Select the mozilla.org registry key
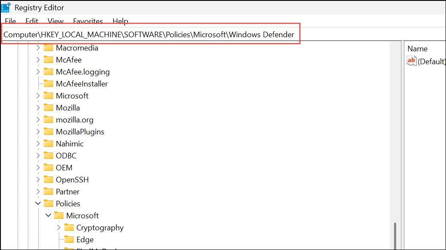Screen dimensions: 446x250 pos(75,119)
